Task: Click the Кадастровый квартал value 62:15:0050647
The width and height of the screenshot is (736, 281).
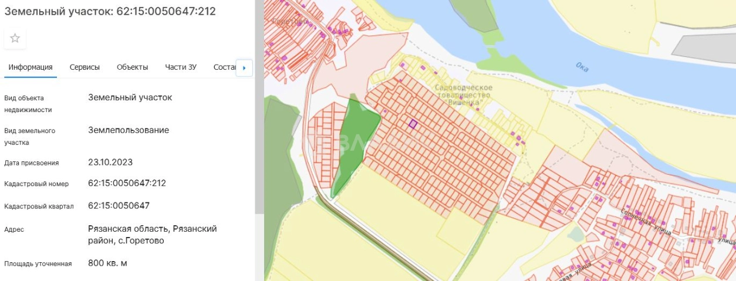Action: coord(119,206)
